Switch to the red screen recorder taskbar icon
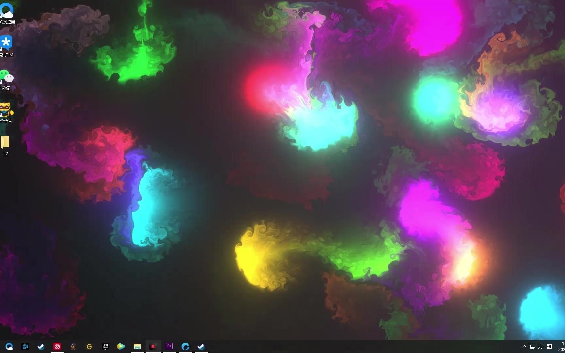565x353 pixels. 153,346
